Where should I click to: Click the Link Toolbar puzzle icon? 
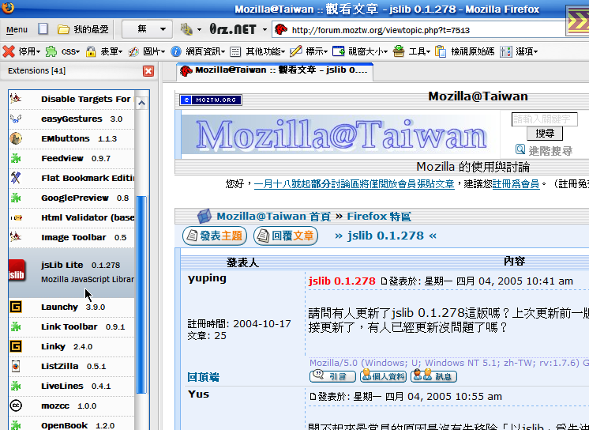click(x=16, y=326)
